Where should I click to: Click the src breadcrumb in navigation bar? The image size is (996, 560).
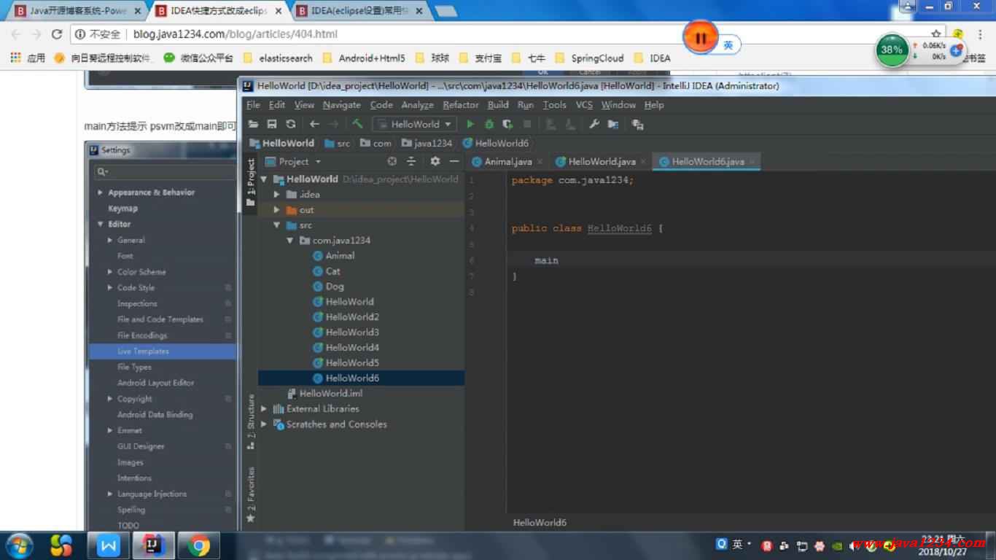click(x=338, y=144)
